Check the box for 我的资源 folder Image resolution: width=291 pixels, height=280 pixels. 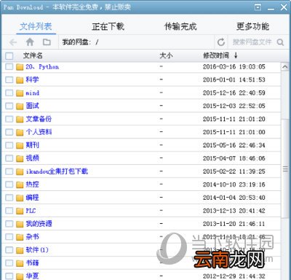(9, 224)
